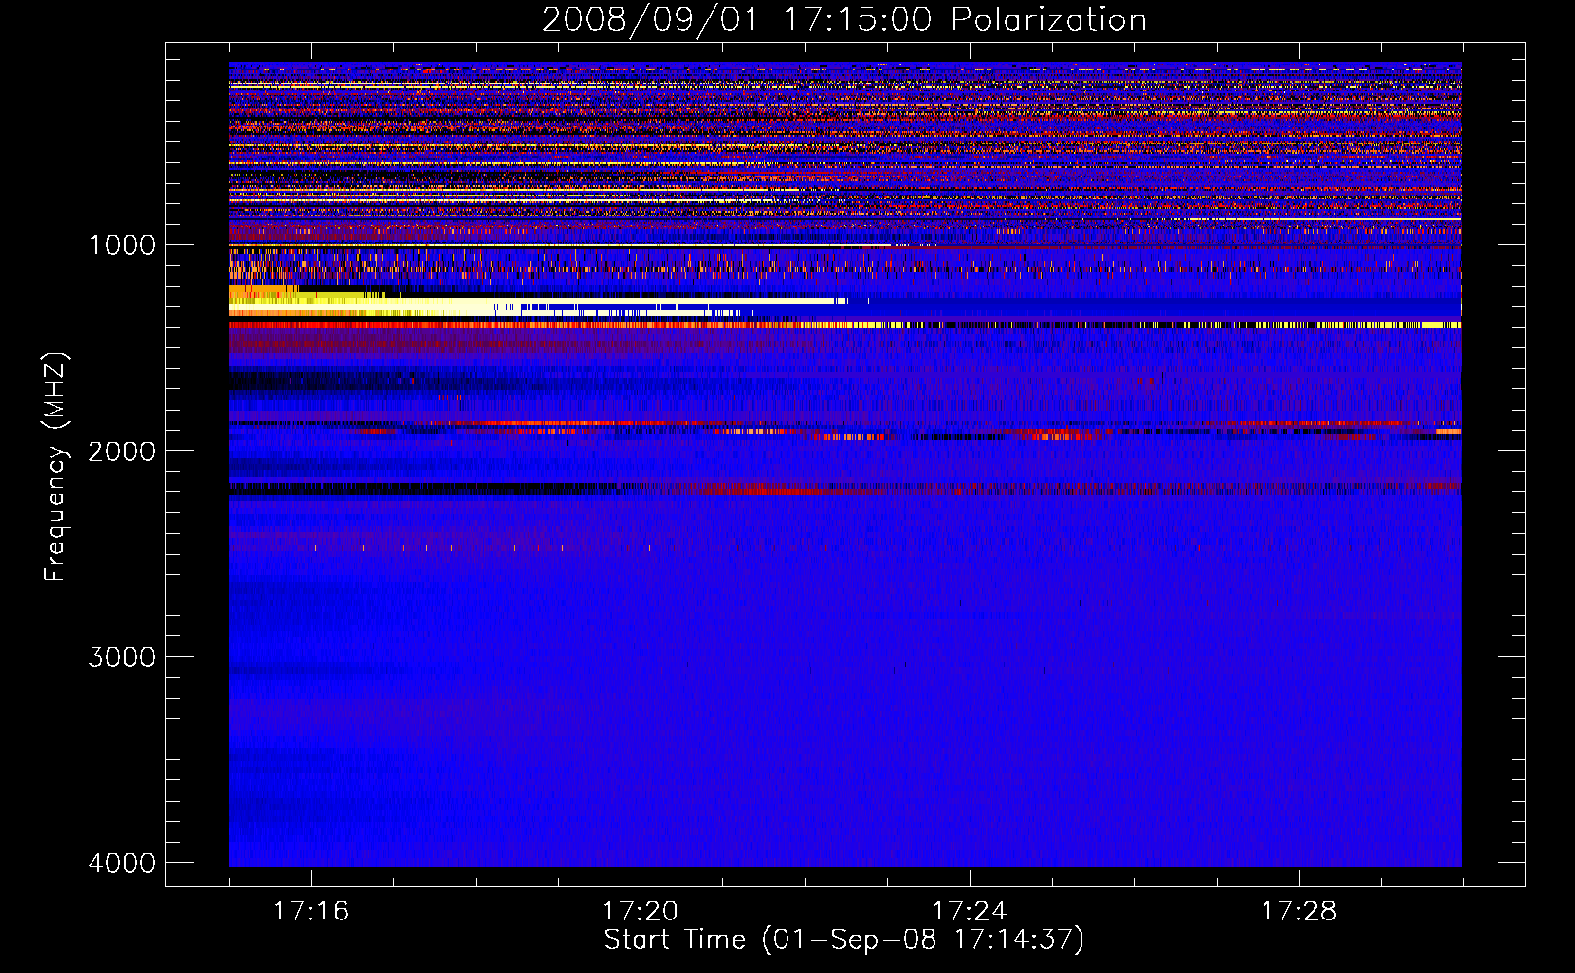Click the 17:20 time tick label
This screenshot has width=1575, height=973.
[640, 911]
